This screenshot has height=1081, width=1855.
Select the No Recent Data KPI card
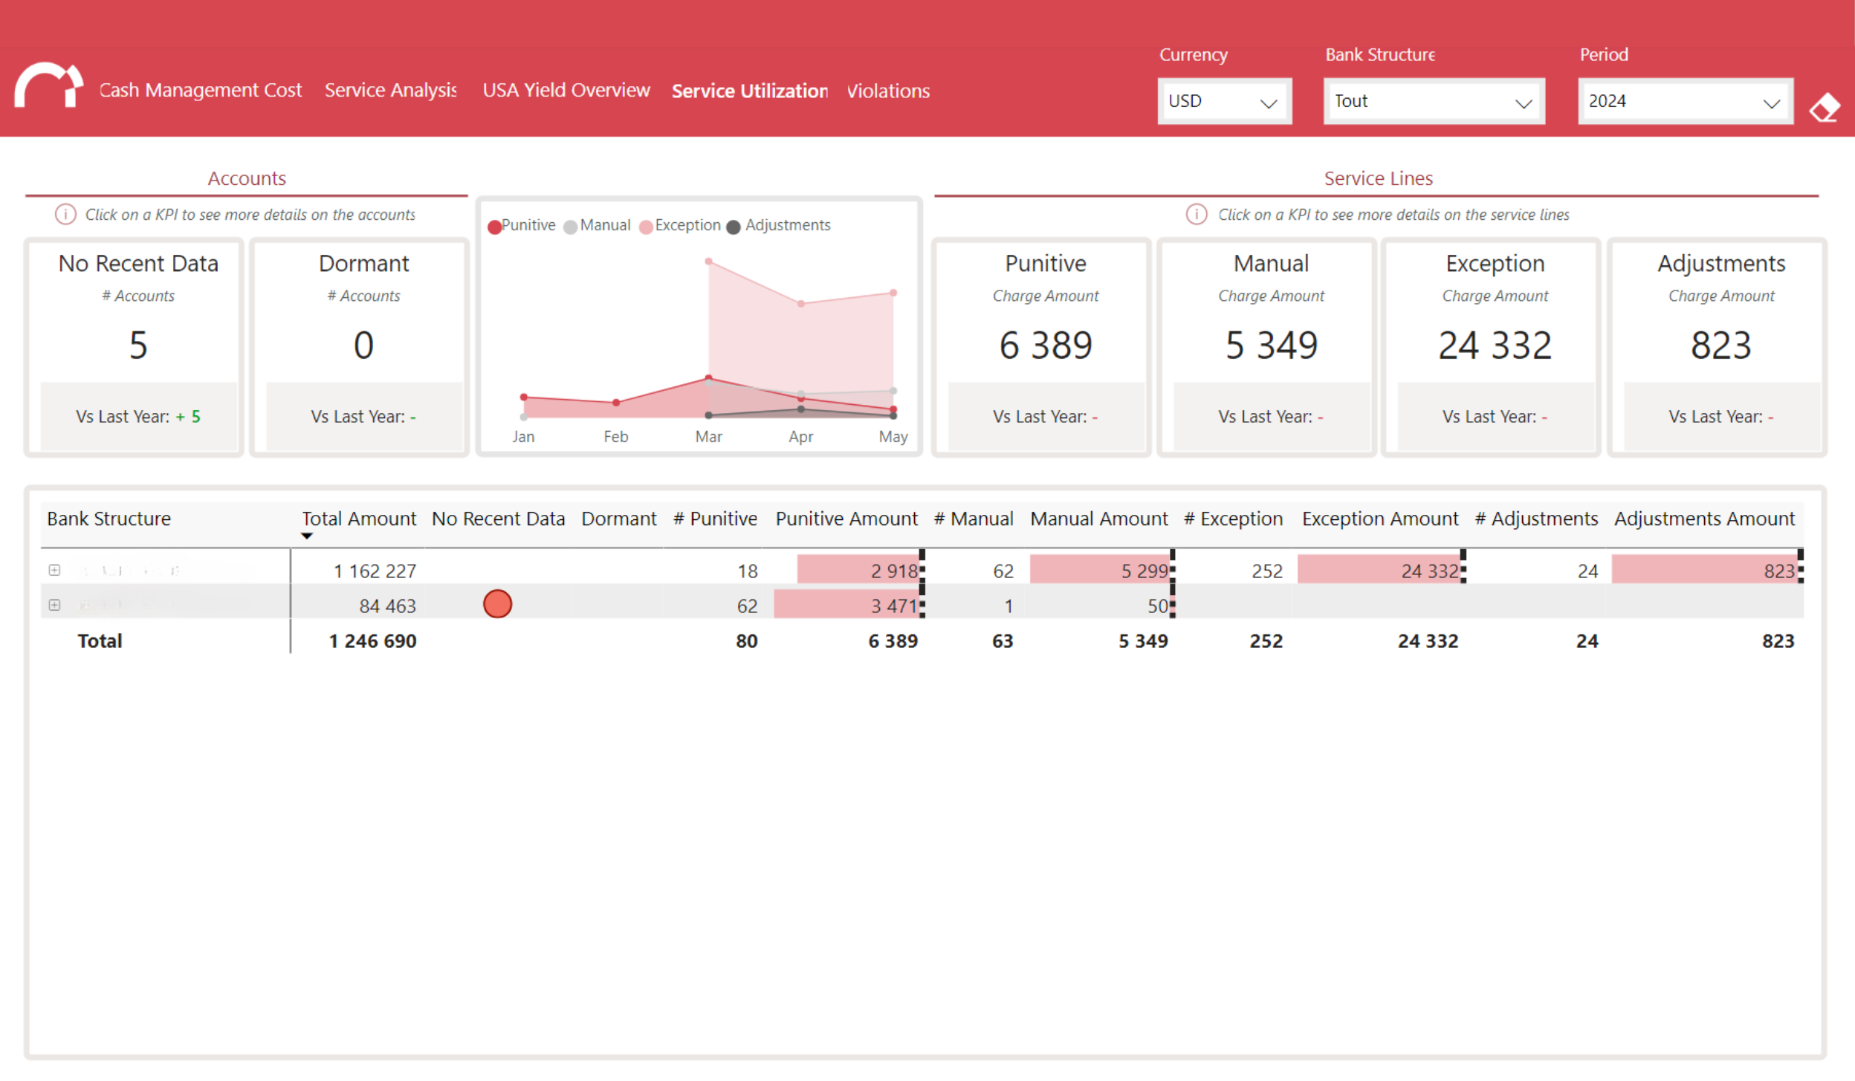135,345
